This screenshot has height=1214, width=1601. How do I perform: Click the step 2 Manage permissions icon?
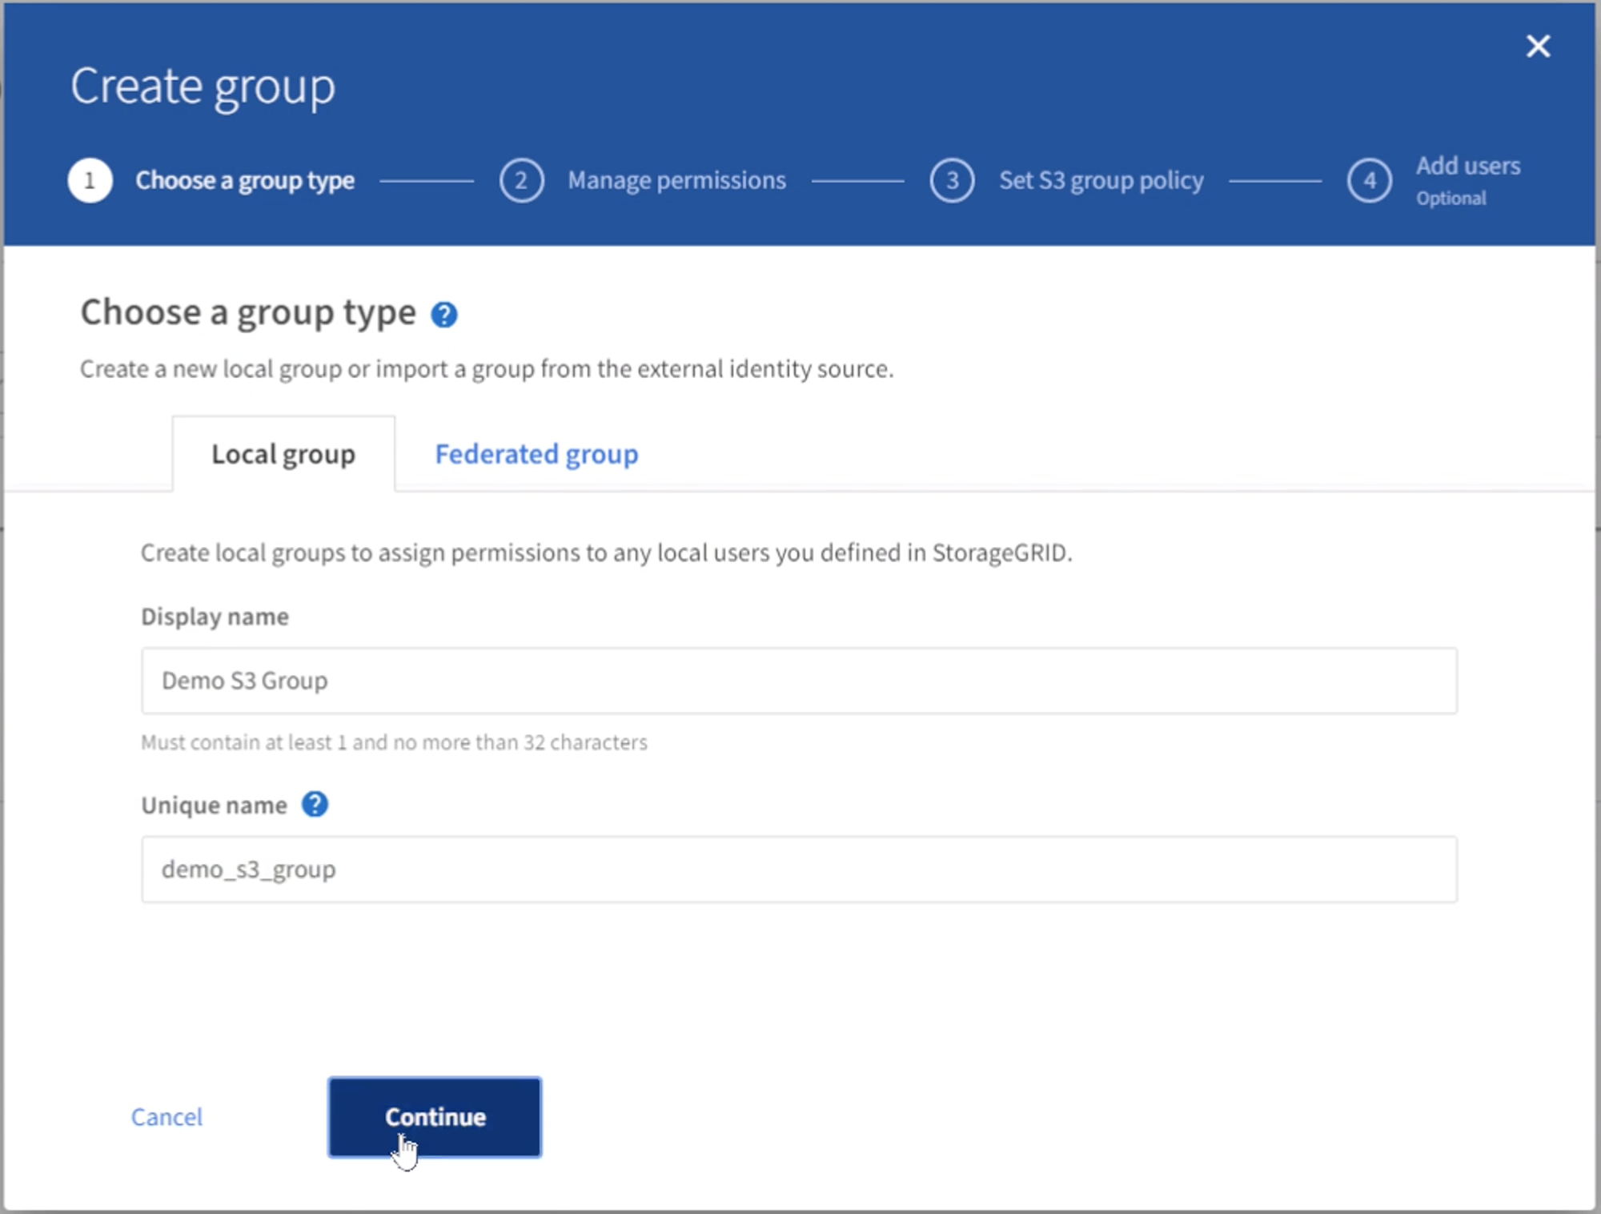(524, 177)
